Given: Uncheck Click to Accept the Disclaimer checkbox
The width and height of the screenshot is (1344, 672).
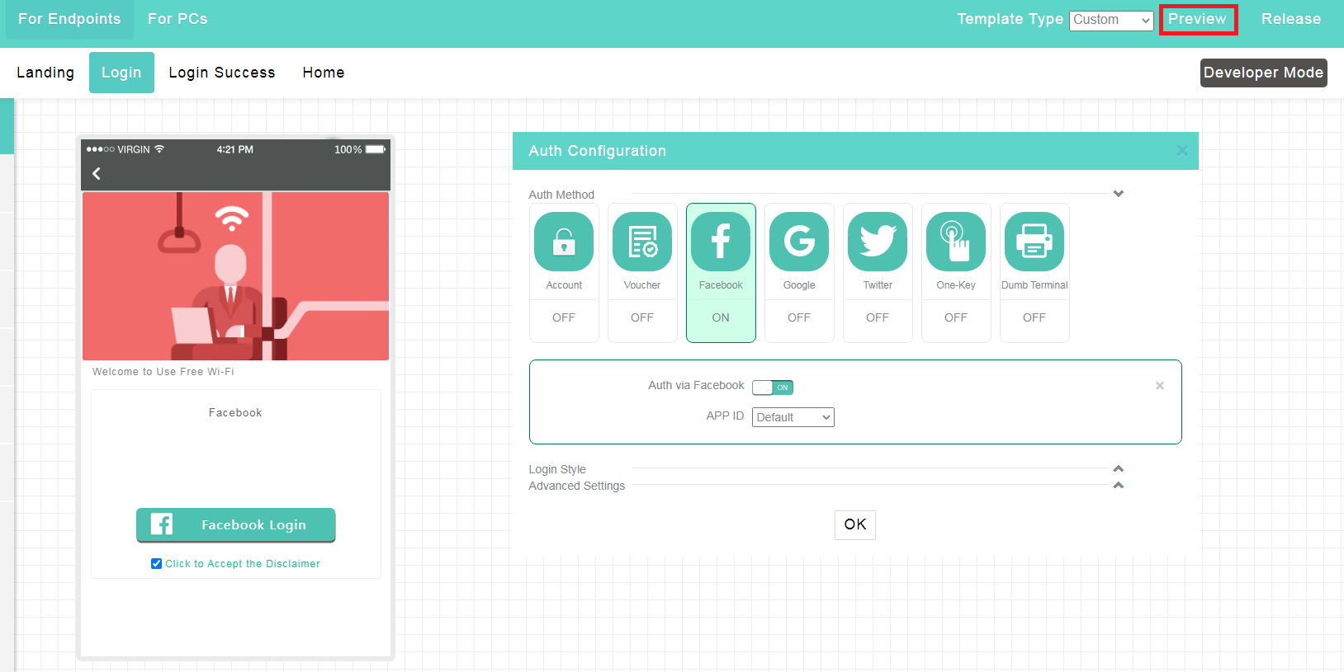Looking at the screenshot, I should (156, 564).
